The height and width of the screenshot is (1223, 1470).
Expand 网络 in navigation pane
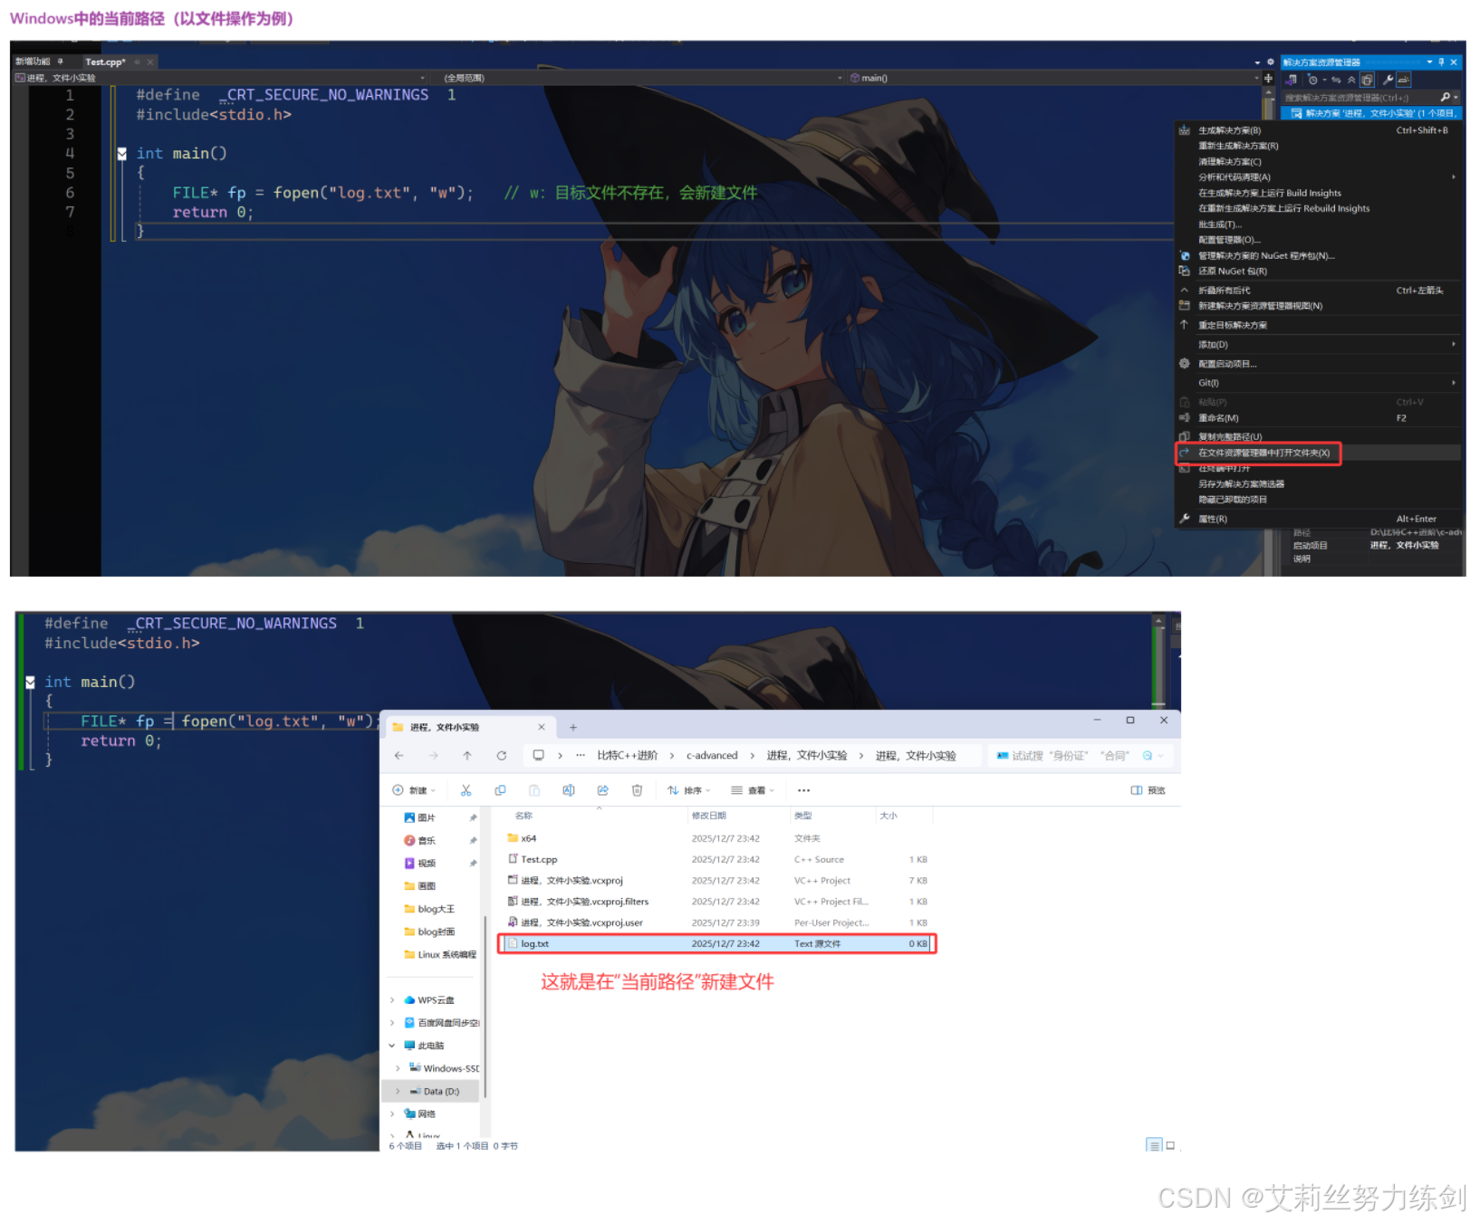point(392,1113)
